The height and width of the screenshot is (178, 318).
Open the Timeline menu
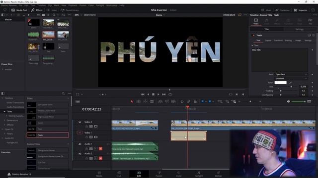click(41, 5)
